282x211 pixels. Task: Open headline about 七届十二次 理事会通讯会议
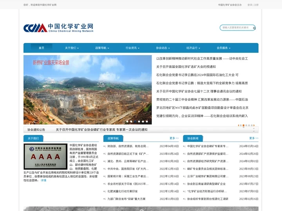tap(199, 91)
